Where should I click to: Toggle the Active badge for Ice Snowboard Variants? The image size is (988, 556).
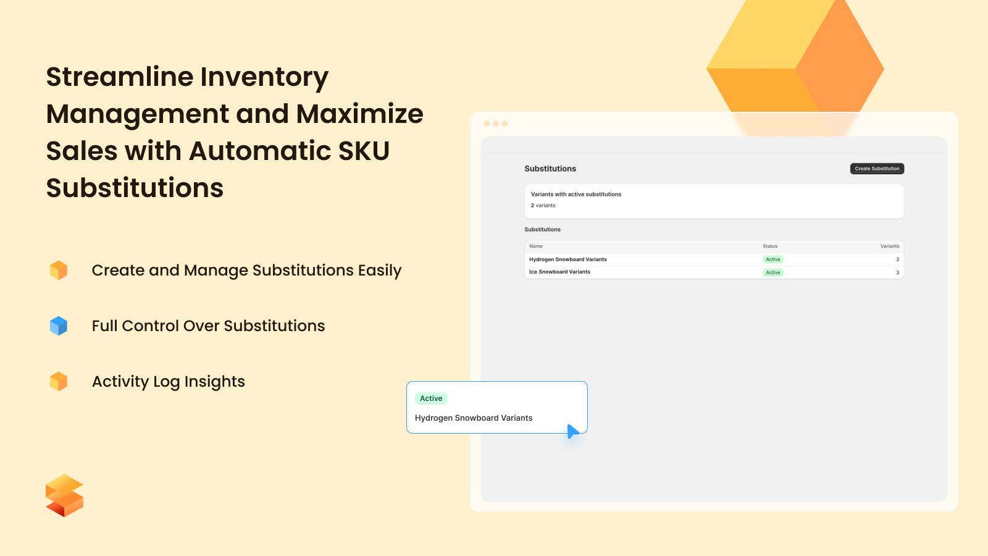pos(773,272)
